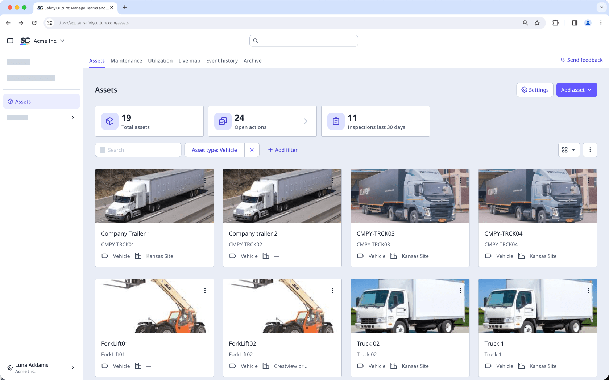
Task: Click the Open actions checkmark icon
Action: (223, 121)
